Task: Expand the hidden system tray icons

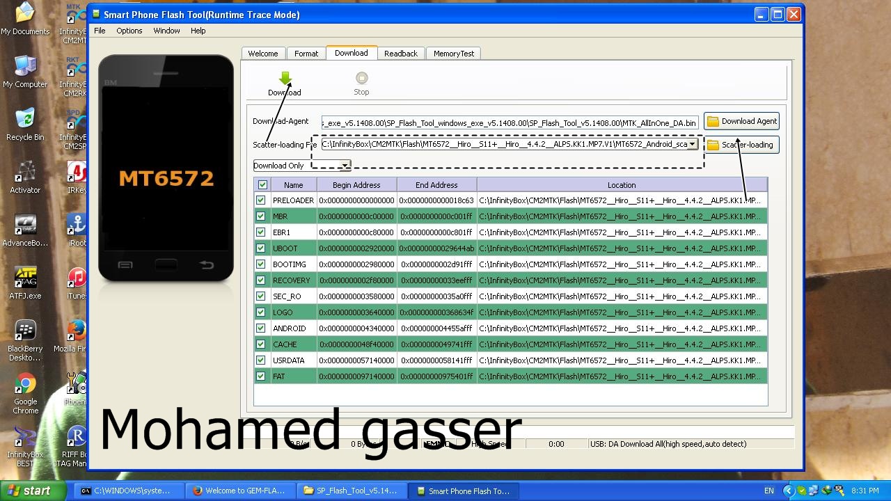Action: tap(788, 491)
